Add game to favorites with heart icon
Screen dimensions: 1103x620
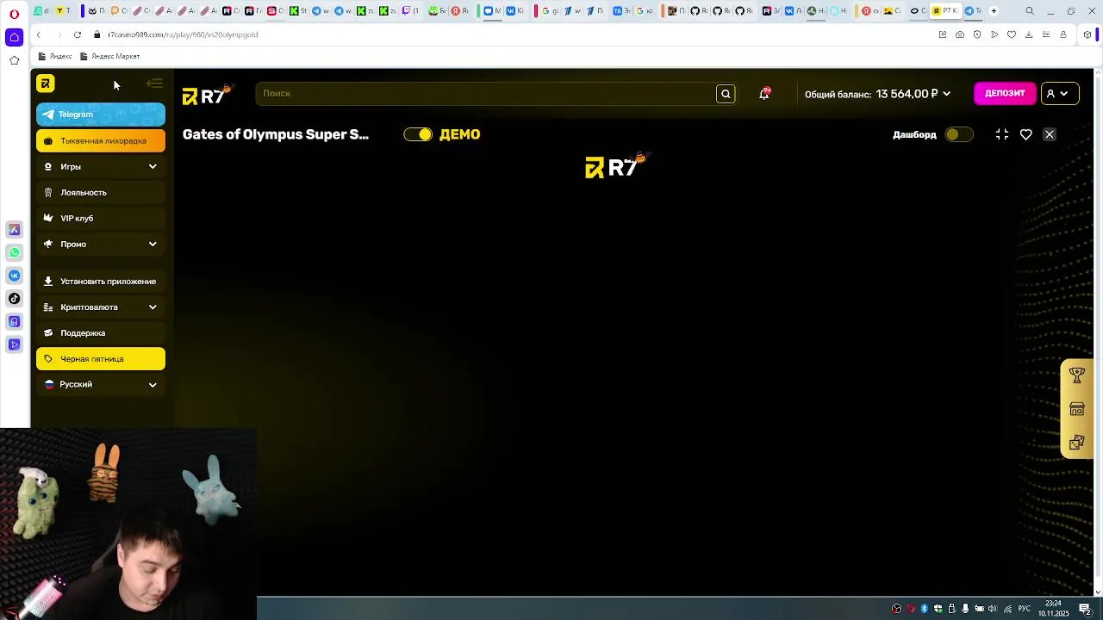point(1026,134)
